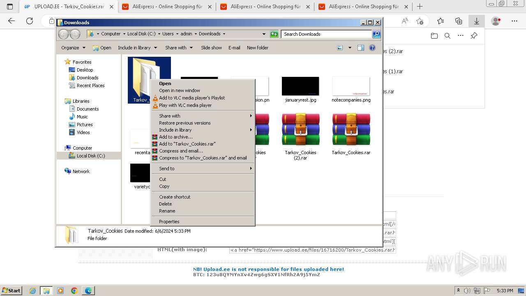Screen dimensions: 526x296
Task: Choose Compress to "Tarkov_Cookies.rar" and email
Action: pos(203,158)
